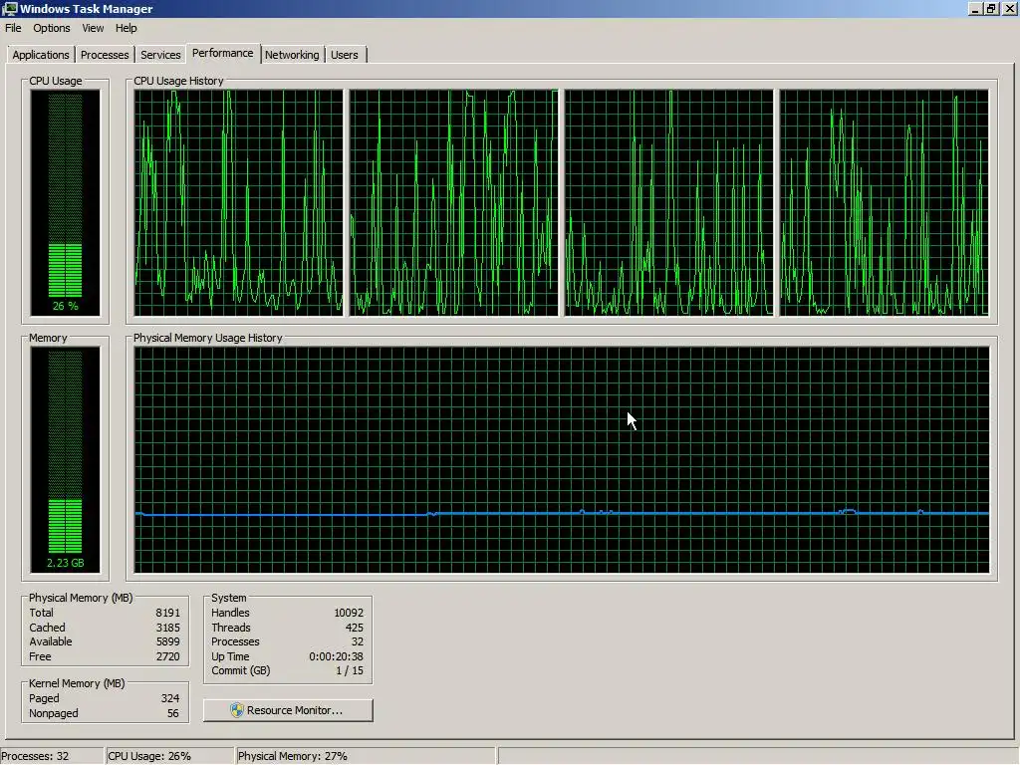Select the Performance tab
Viewport: 1020px width, 765px height.
coord(222,54)
